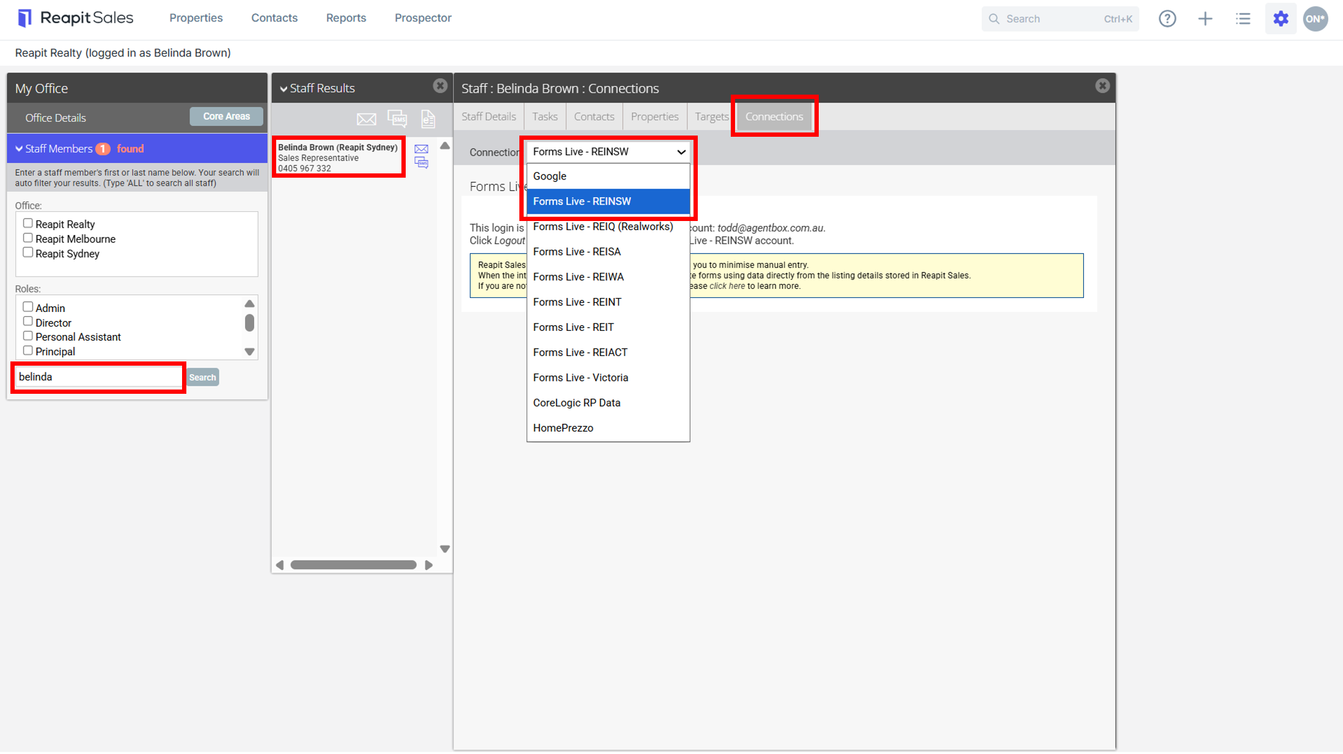
Task: Open the list menu icon in header
Action: pos(1243,19)
